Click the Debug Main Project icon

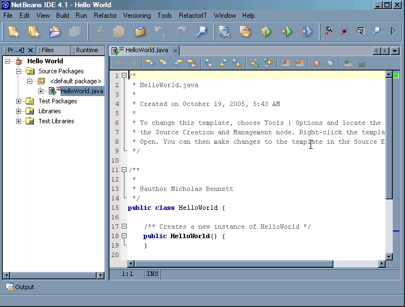click(x=287, y=32)
